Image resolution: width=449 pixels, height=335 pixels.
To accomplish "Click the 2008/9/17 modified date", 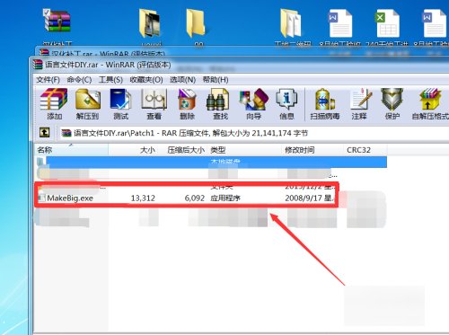I will tap(309, 198).
